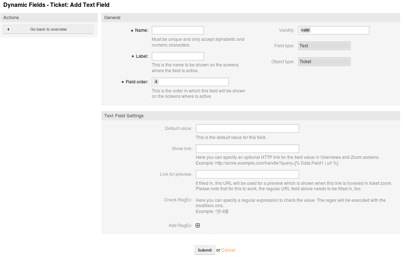Click Go back to overview button
The width and height of the screenshot is (403, 257).
tap(48, 29)
